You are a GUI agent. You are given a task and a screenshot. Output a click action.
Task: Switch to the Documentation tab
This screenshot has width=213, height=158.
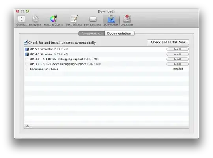click(x=119, y=33)
